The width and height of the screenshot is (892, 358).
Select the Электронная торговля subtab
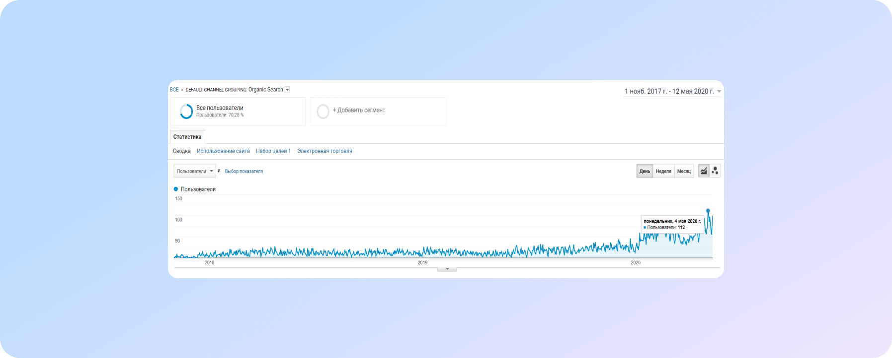tap(324, 151)
